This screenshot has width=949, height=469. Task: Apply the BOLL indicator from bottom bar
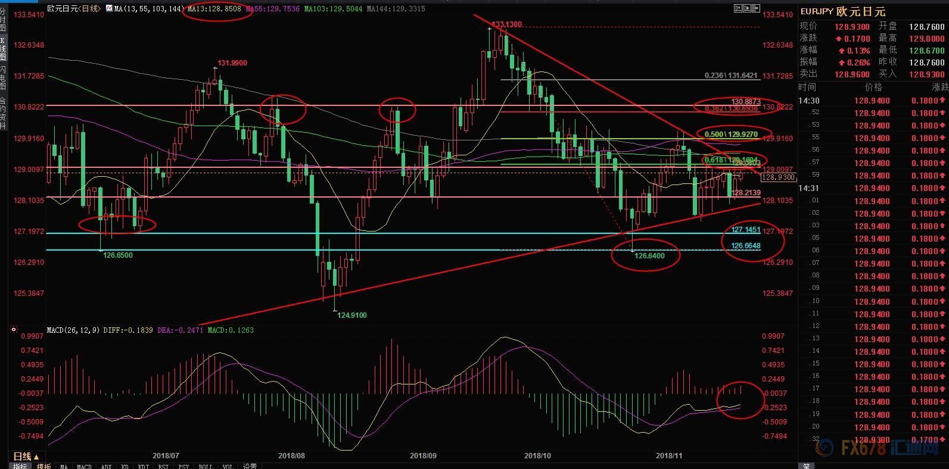click(x=206, y=466)
